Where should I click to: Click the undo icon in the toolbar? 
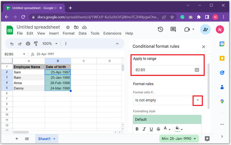12,44
